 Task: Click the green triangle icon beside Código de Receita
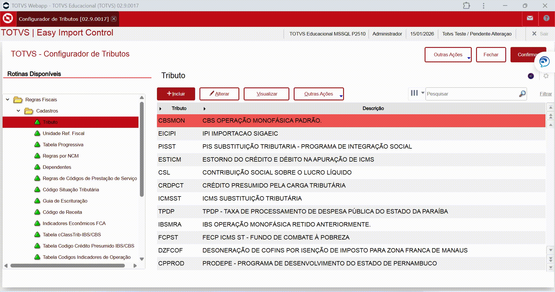coord(37,212)
